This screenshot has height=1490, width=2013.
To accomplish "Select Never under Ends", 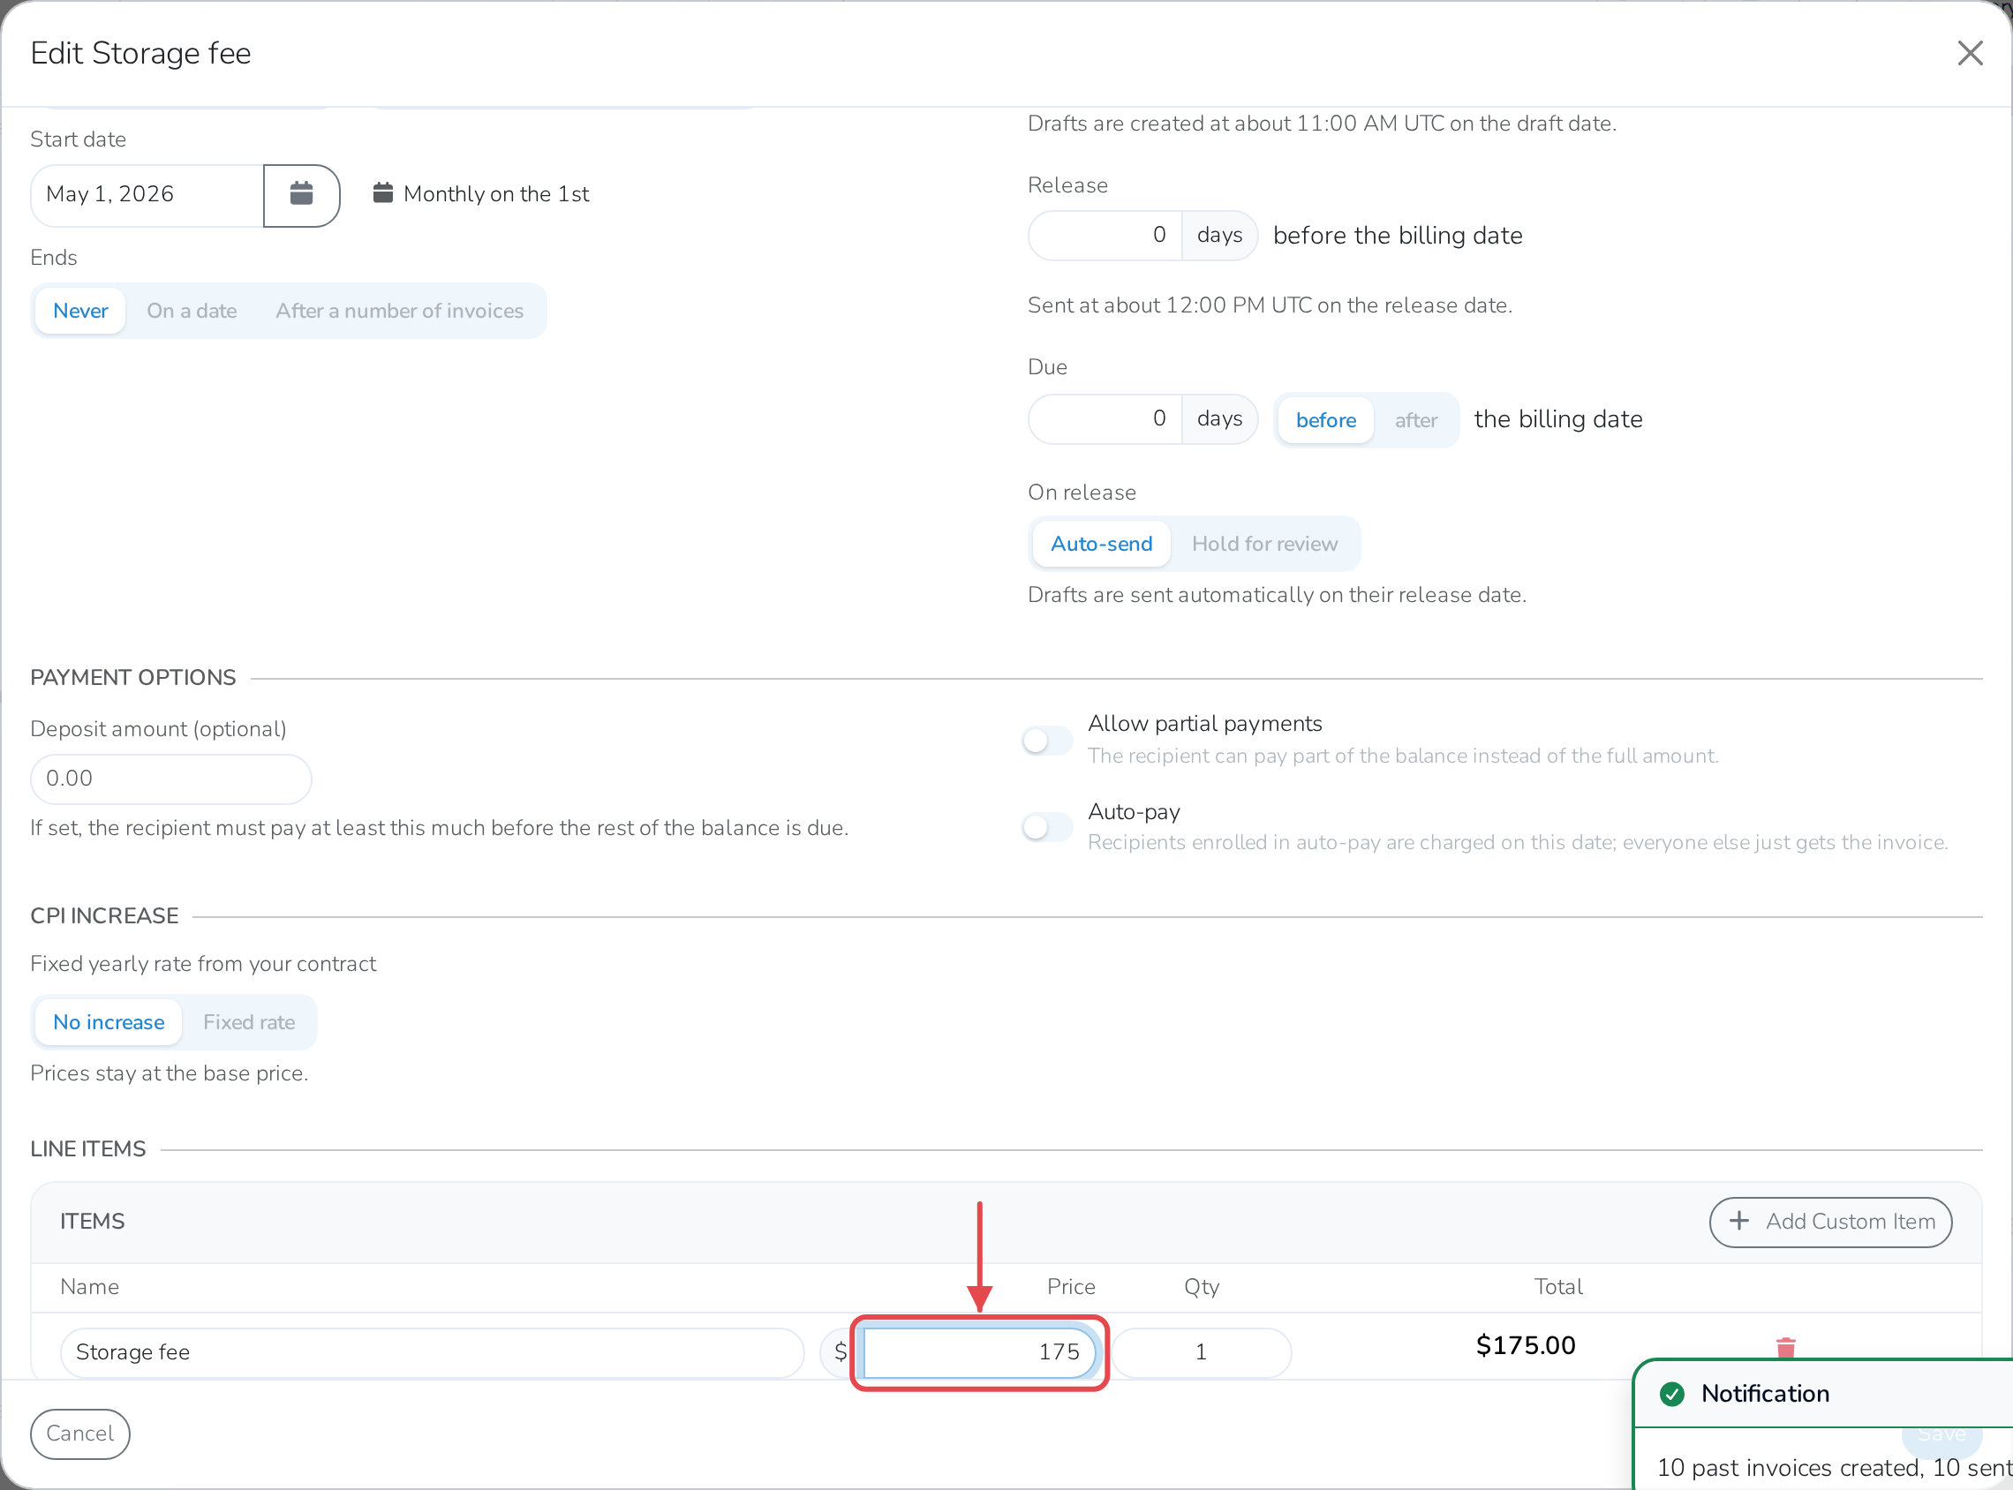I will point(80,312).
